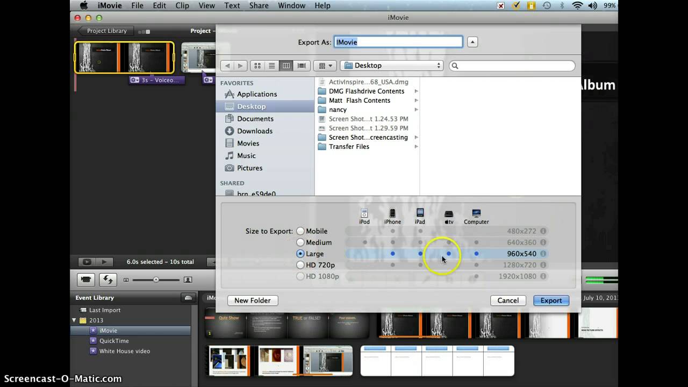Click the info icon next to 640x360
Screen dimensions: 688x387
(x=543, y=242)
